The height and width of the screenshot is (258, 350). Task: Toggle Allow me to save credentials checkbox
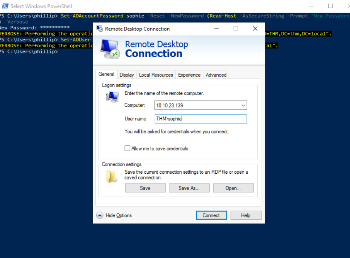tap(127, 149)
